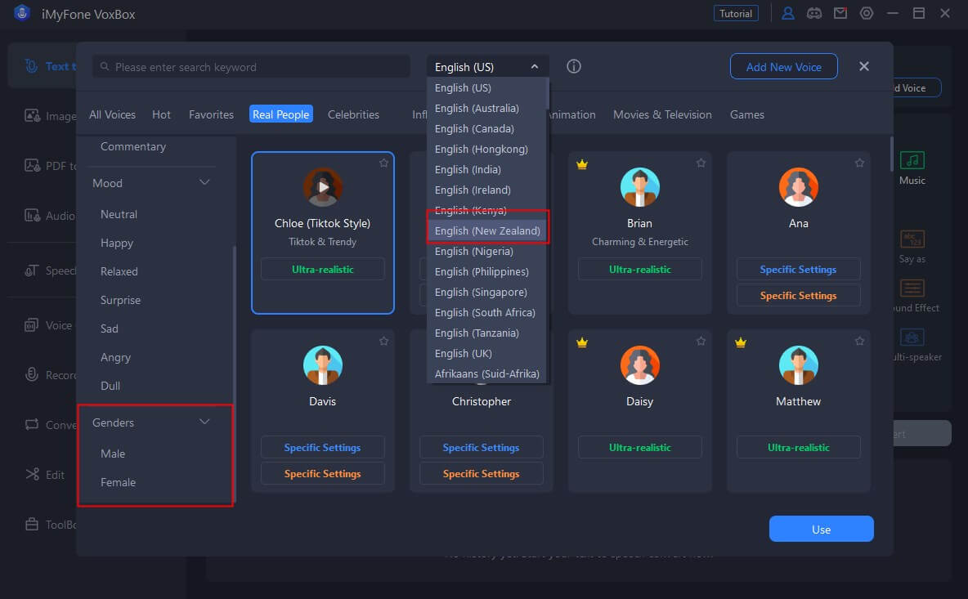Open the Tutorial button

(x=736, y=14)
